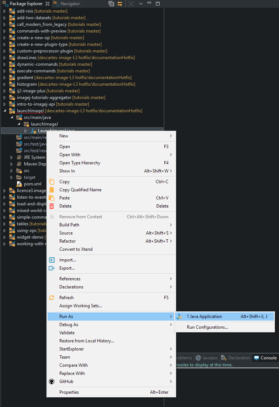Click the Collapse All icon in Package Explorer
279x407 pixels.
111,4
